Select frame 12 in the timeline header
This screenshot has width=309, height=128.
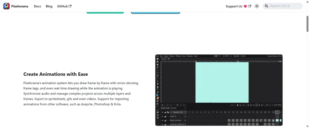(233, 112)
